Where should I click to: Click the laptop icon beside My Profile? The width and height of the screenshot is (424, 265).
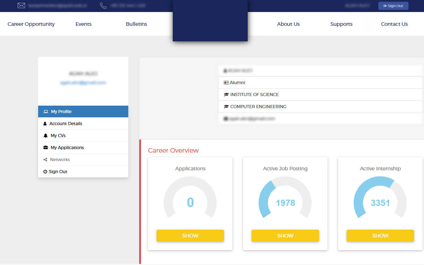pyautogui.click(x=46, y=112)
